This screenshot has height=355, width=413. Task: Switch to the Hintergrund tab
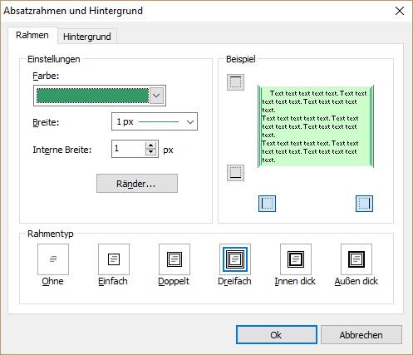coord(87,37)
